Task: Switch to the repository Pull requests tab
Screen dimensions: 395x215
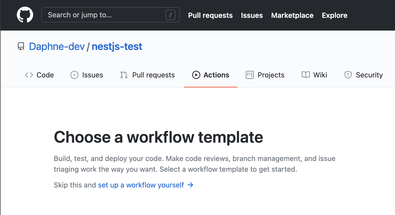Action: (x=148, y=75)
